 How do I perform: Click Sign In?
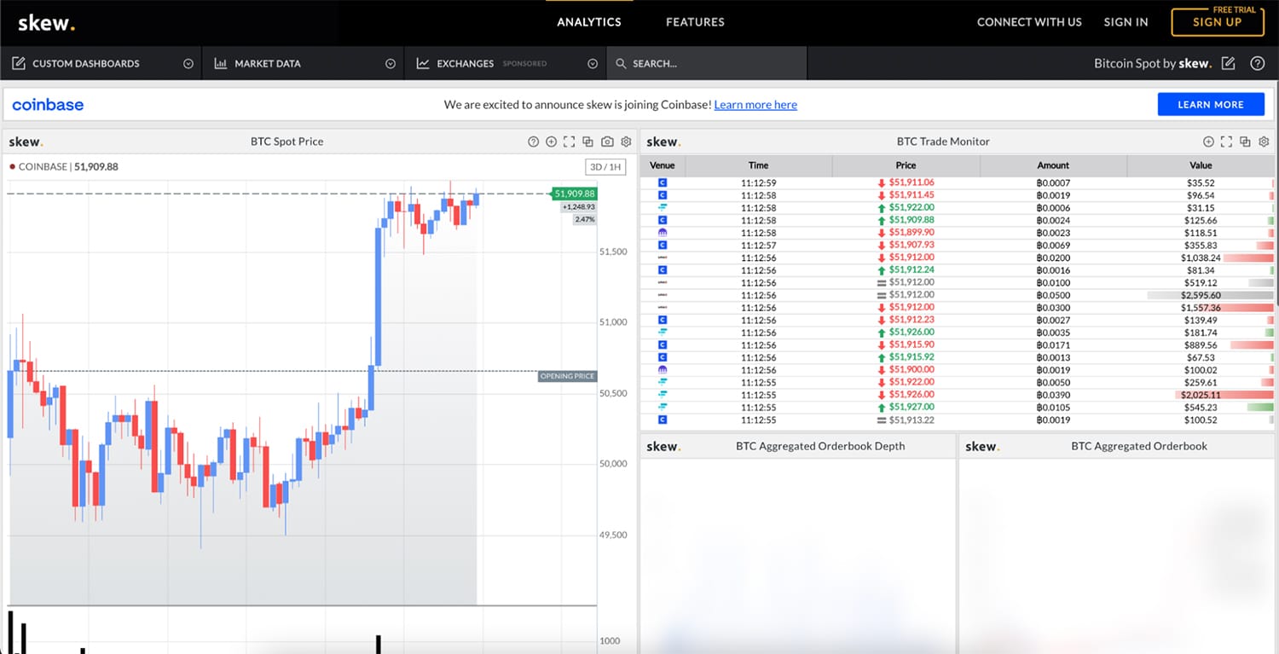tap(1126, 22)
